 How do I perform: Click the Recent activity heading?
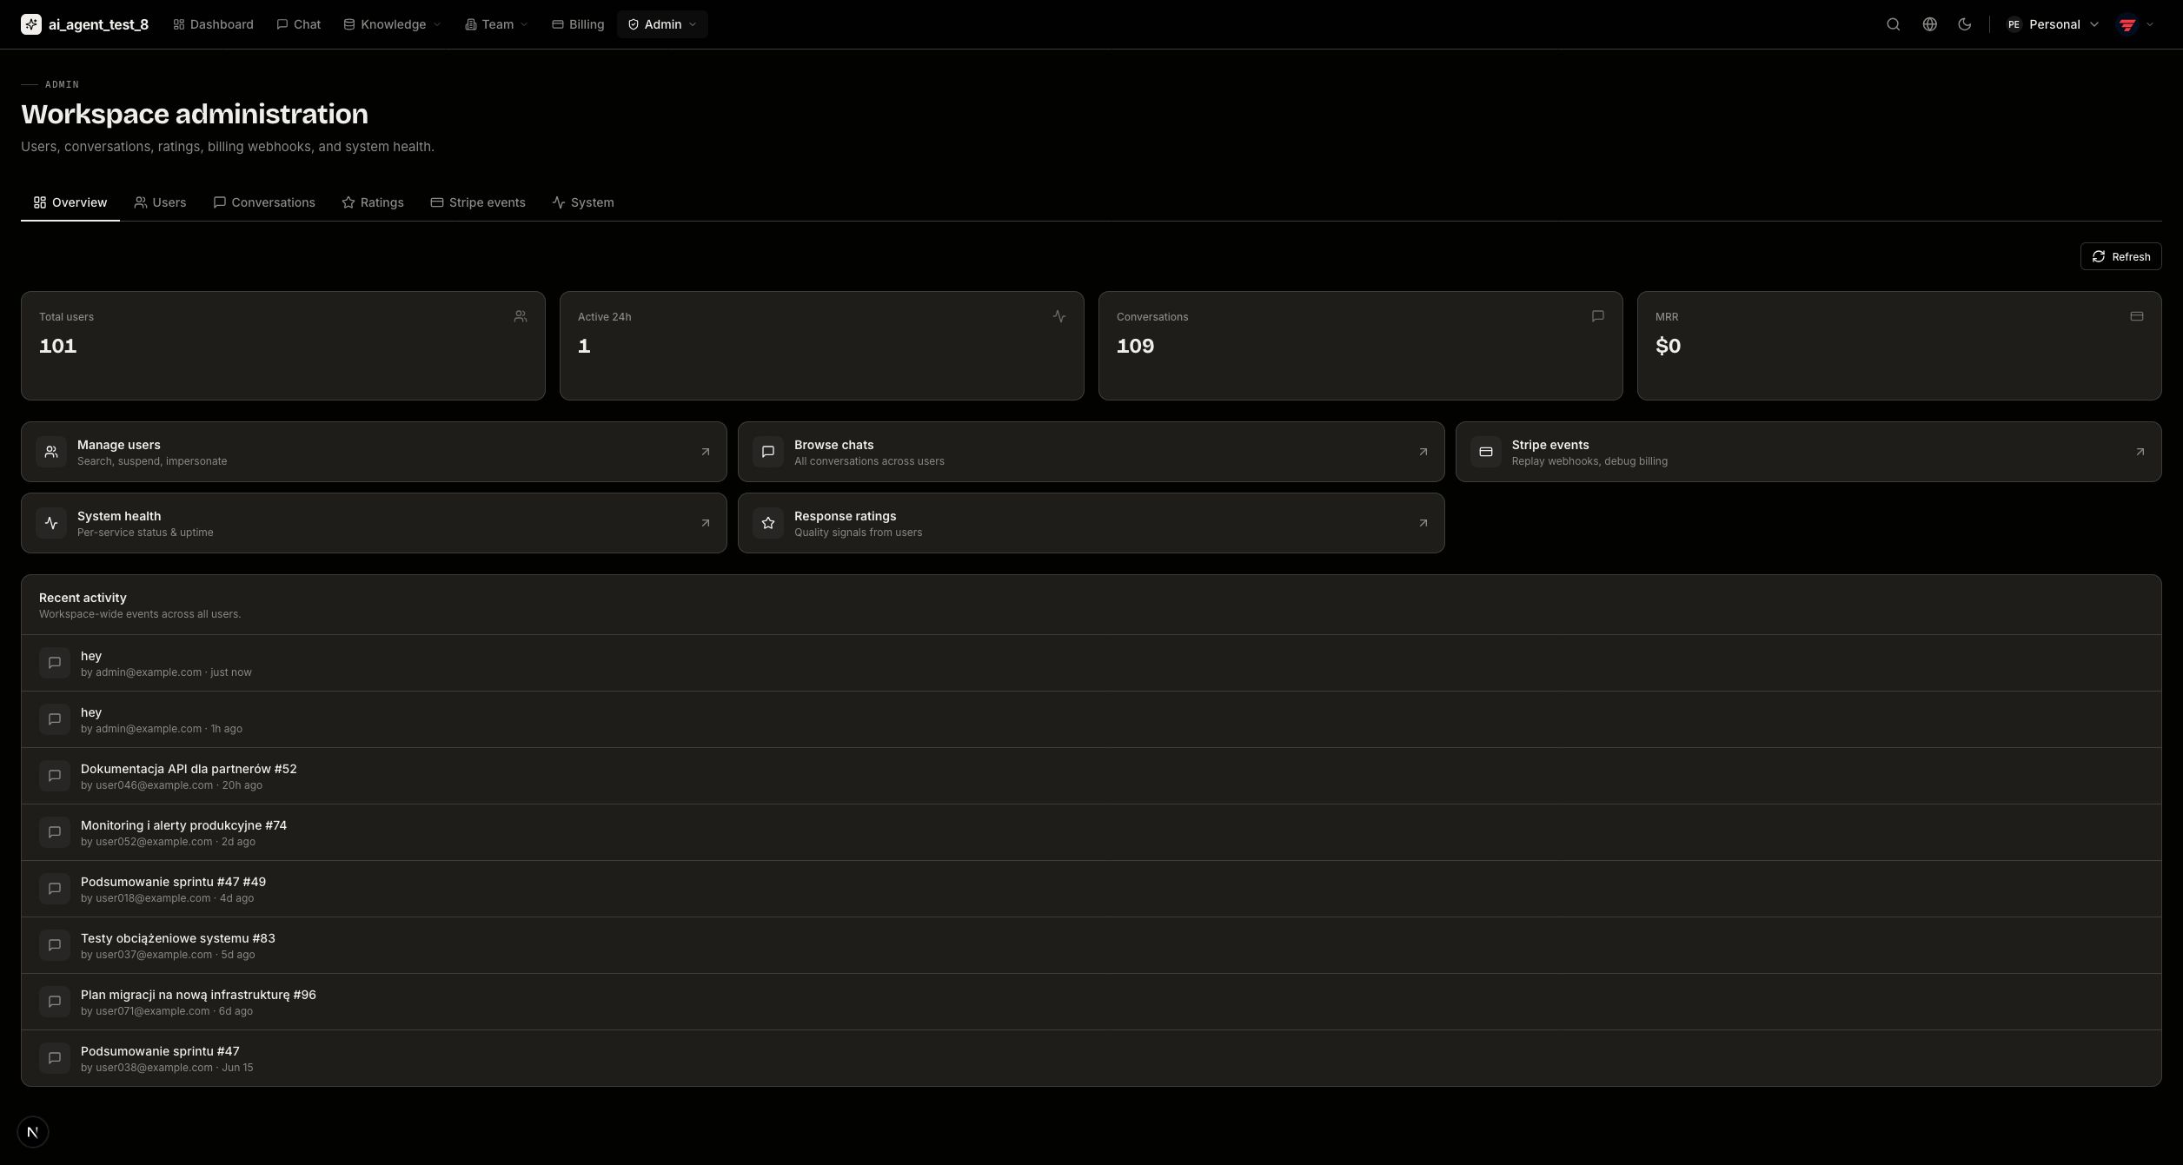pos(83,598)
